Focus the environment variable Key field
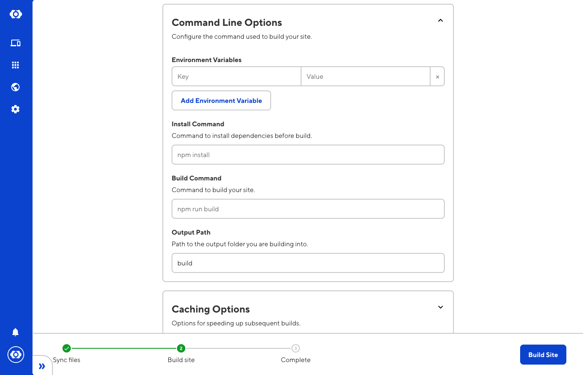583x375 pixels. (x=237, y=77)
